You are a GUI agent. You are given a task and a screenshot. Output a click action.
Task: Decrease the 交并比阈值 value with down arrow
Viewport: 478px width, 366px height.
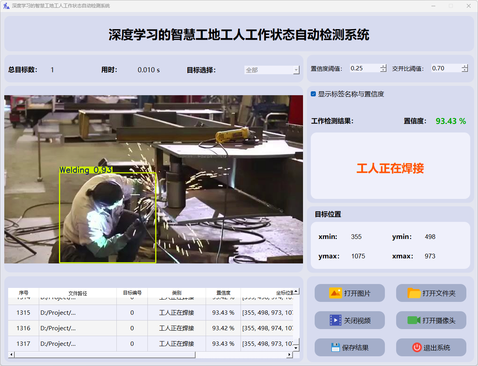point(465,70)
